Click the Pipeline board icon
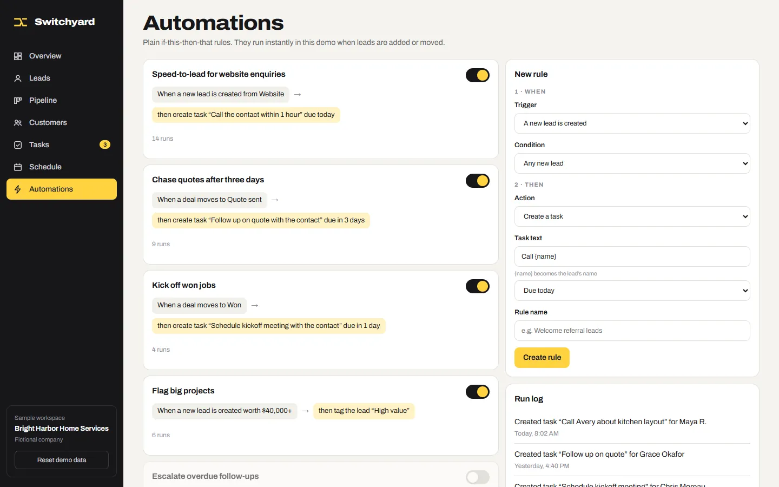This screenshot has height=487, width=779. [18, 101]
